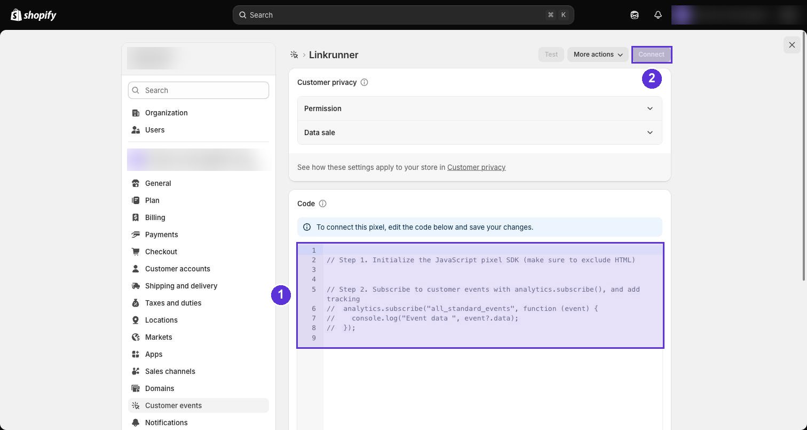The width and height of the screenshot is (807, 430).
Task: Click the Customer events breadcrumb icon
Action: pos(294,54)
